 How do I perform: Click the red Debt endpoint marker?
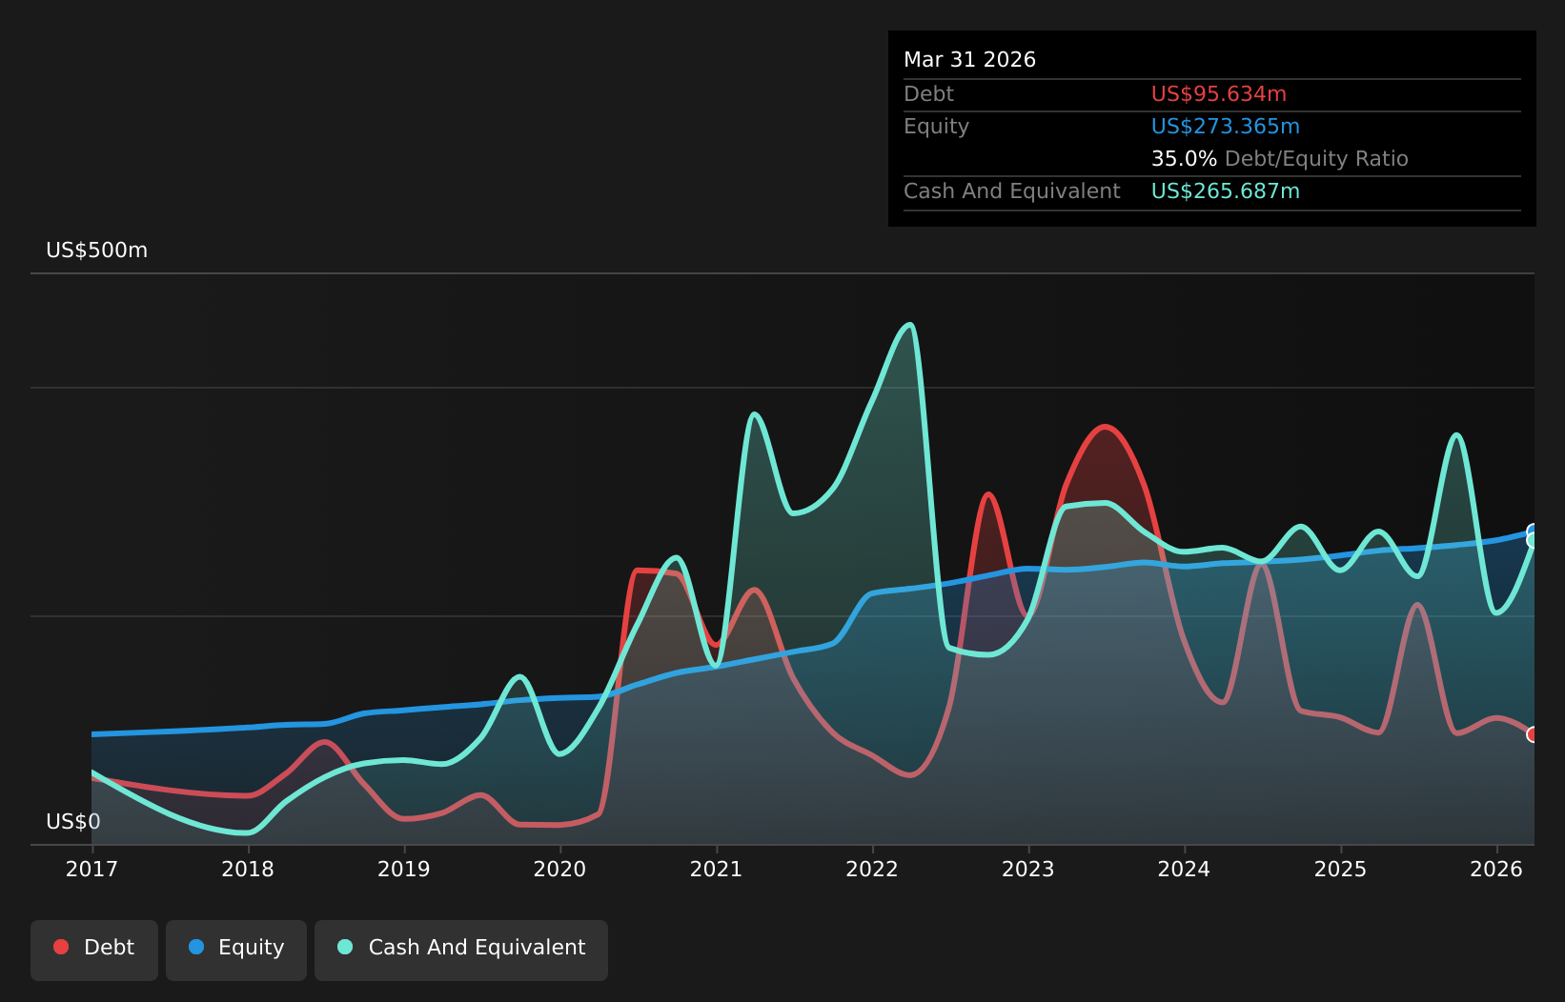click(x=1533, y=734)
